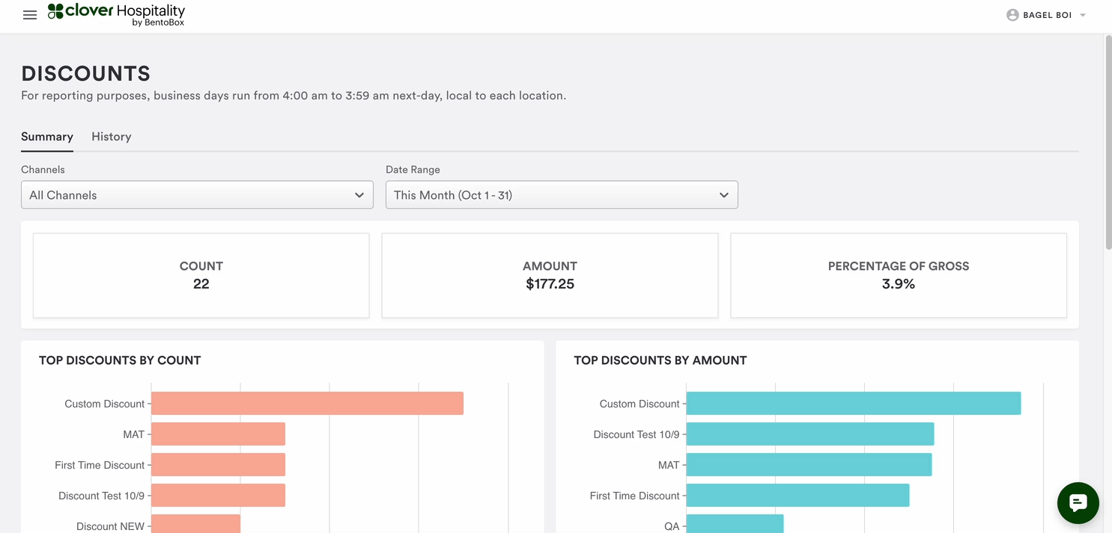Click the Custom Discount bar in count chart
1112x533 pixels.
click(307, 404)
